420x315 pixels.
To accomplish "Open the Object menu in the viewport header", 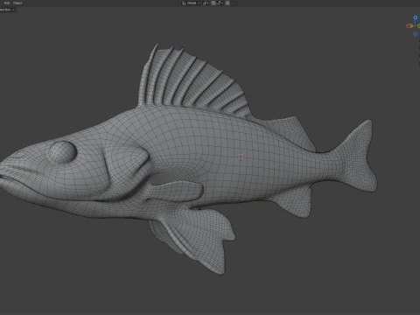I will (x=17, y=3).
